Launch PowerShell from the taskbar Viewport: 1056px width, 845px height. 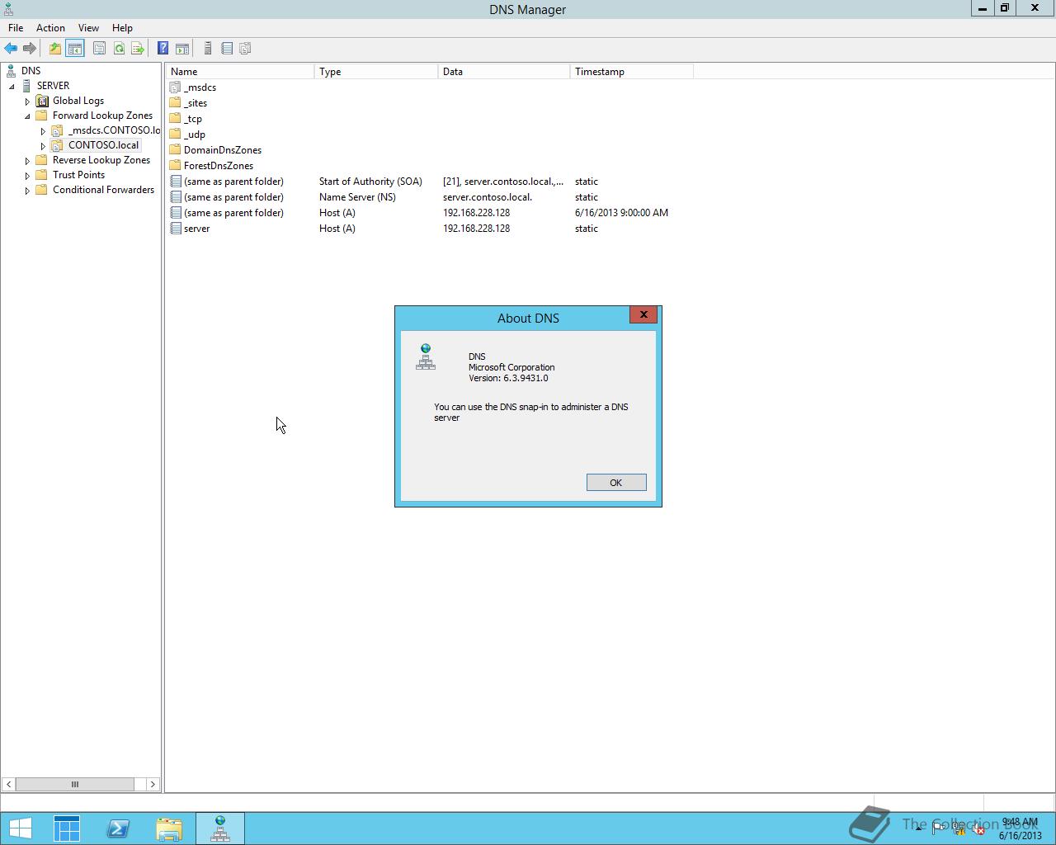click(118, 828)
